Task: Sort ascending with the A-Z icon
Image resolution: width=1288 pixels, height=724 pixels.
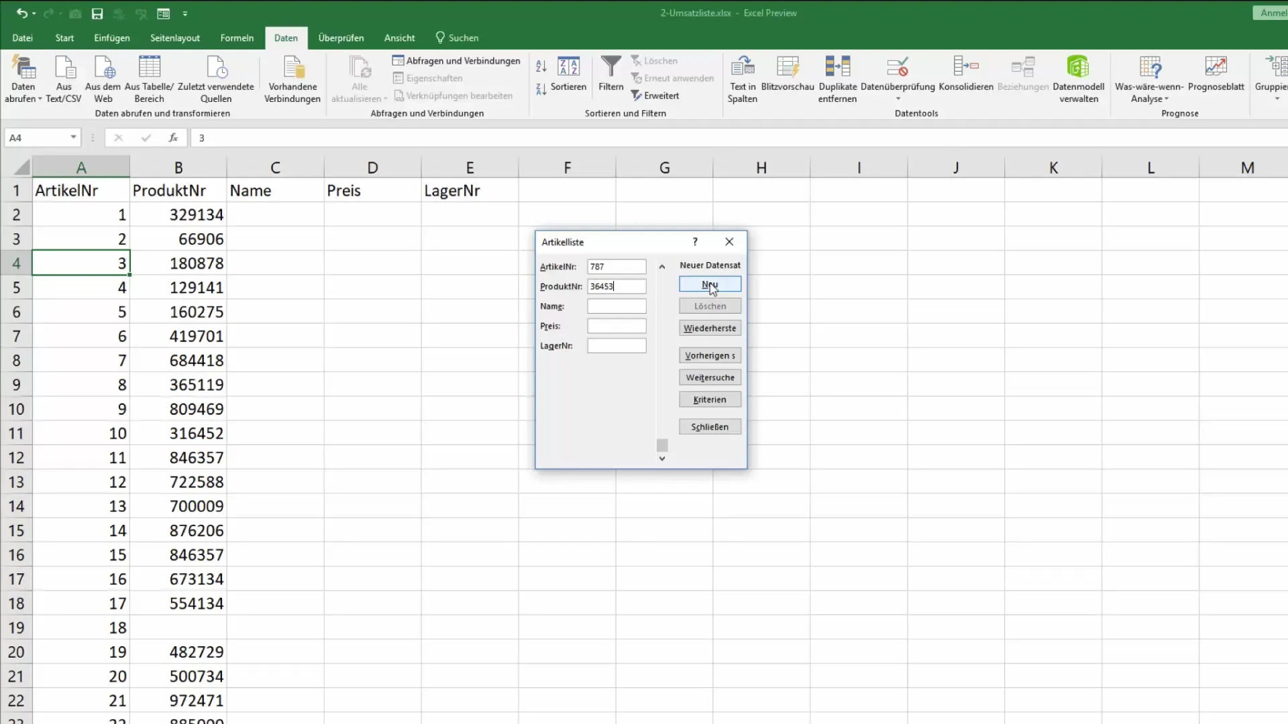Action: pyautogui.click(x=541, y=66)
